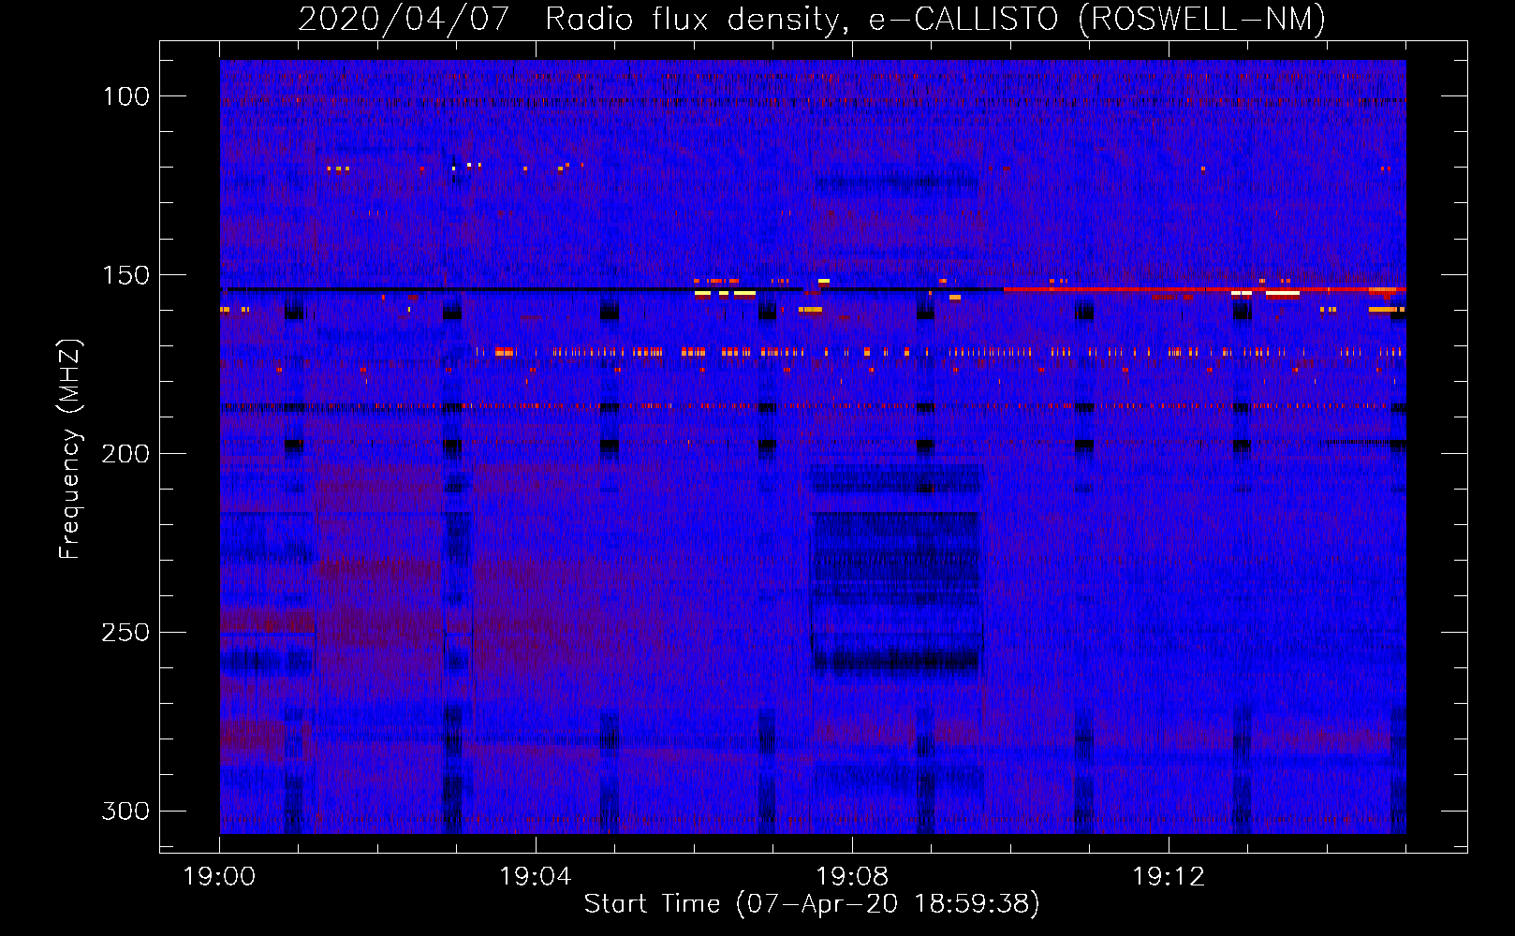The height and width of the screenshot is (936, 1515).
Task: Click the '300' frequency tick label
Action: 125,811
